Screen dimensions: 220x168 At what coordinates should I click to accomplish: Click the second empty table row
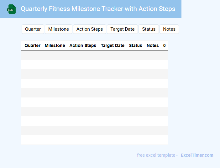pos(95,65)
